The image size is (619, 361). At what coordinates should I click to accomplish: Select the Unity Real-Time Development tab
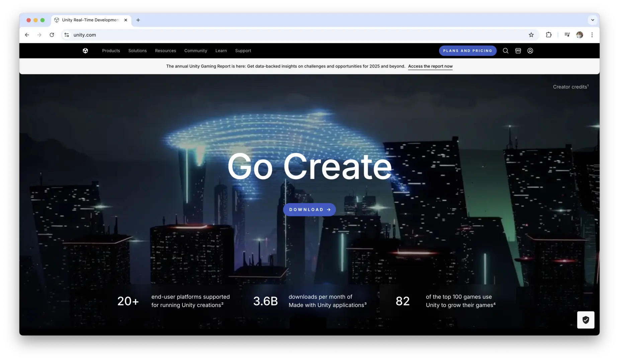[x=91, y=20]
